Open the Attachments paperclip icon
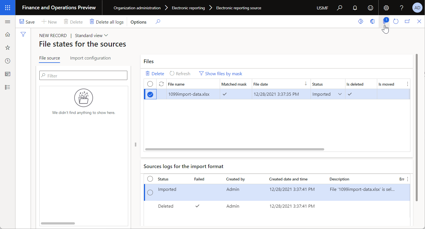Image resolution: width=425 pixels, height=229 pixels. click(x=385, y=21)
